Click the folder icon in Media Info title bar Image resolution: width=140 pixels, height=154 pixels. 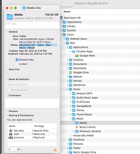(x=24, y=8)
